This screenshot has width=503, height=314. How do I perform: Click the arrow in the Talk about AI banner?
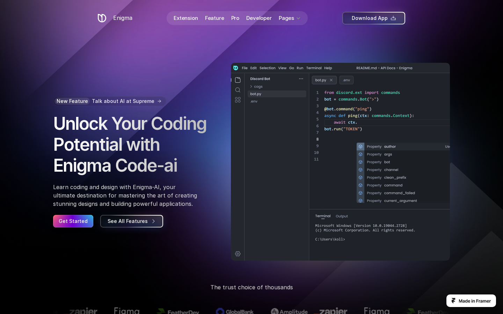[x=160, y=101]
